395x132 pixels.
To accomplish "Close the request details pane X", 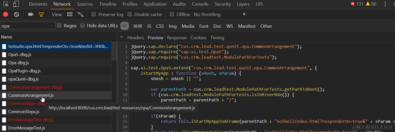I will (121, 37).
